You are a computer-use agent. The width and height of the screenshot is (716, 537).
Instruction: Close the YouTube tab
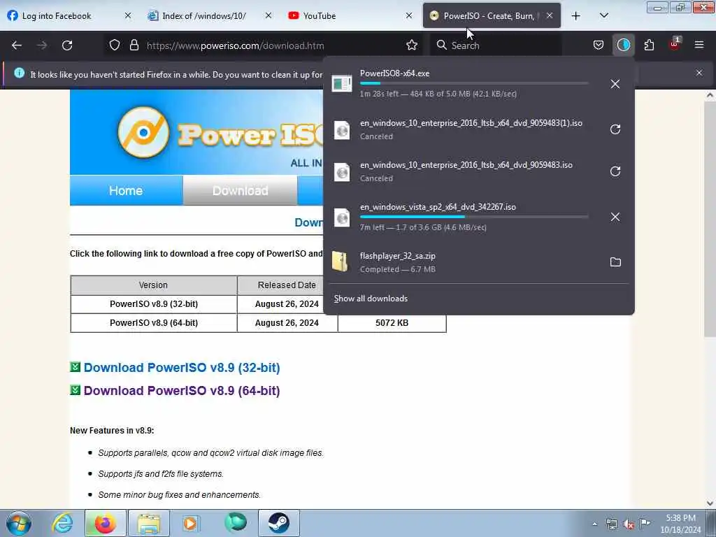point(409,15)
